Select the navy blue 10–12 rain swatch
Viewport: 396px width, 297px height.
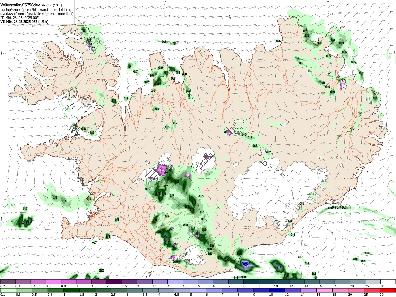[277, 290]
